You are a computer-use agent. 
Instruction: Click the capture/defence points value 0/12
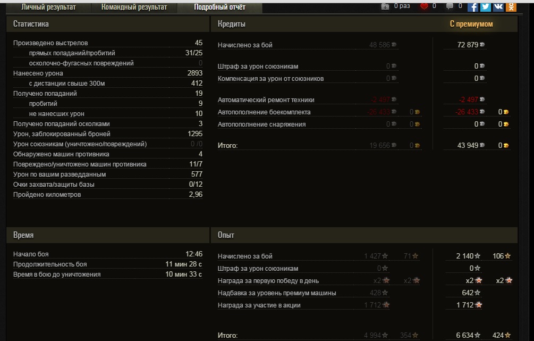point(196,184)
